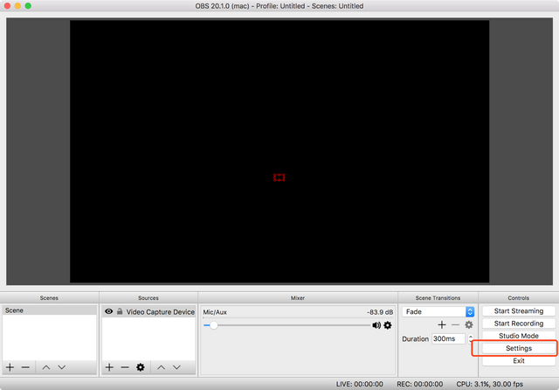The height and width of the screenshot is (390, 559).
Task: Add a new scene with plus icon
Action: [10, 367]
